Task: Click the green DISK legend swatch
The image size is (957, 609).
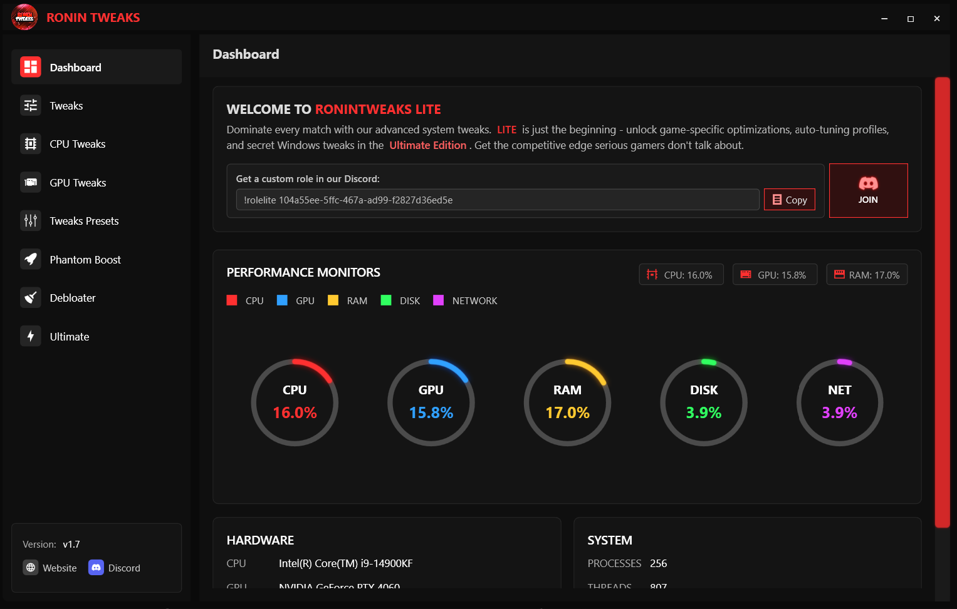Action: (x=386, y=300)
